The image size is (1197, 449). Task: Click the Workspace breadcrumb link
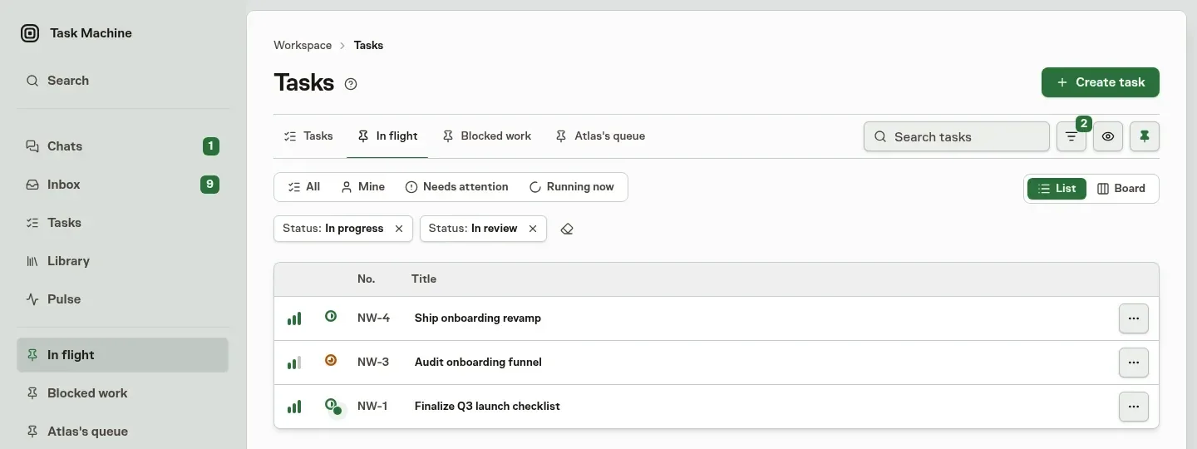pos(303,46)
